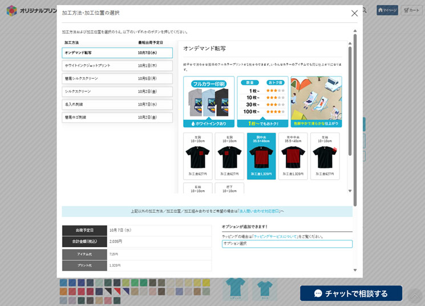
Task: Click the アイテム代 value 715円
Action: coord(114,254)
